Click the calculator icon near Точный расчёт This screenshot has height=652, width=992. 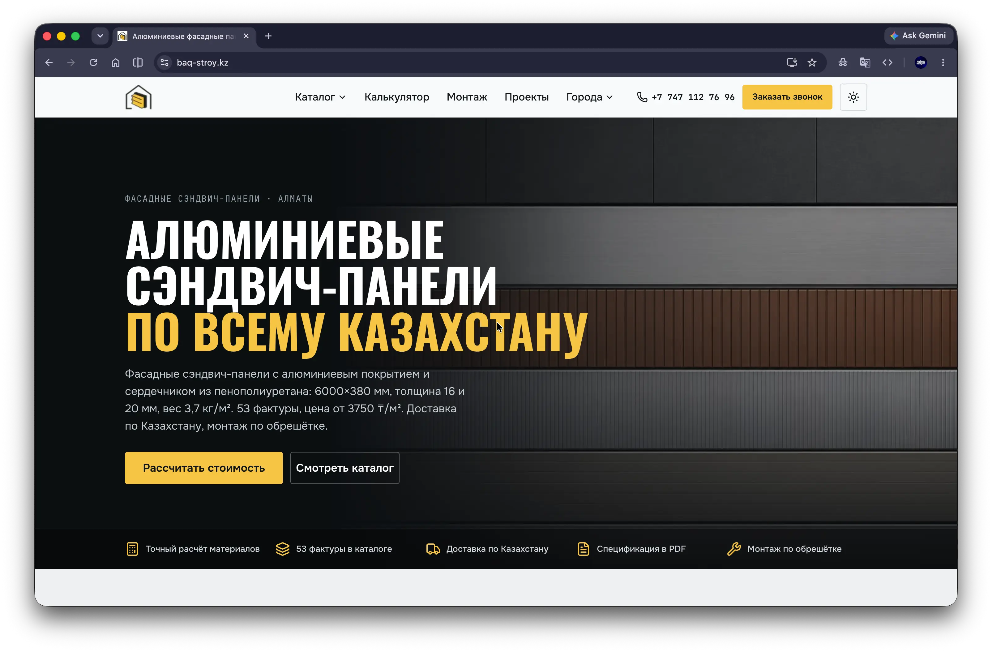point(132,549)
